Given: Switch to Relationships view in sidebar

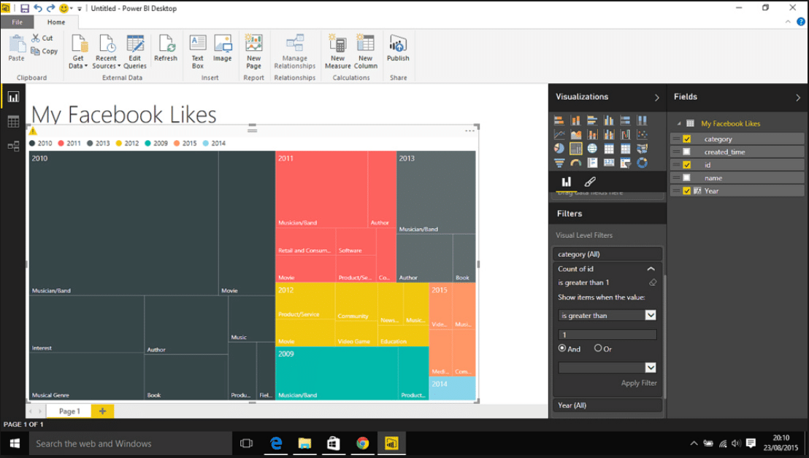Looking at the screenshot, I should (13, 147).
